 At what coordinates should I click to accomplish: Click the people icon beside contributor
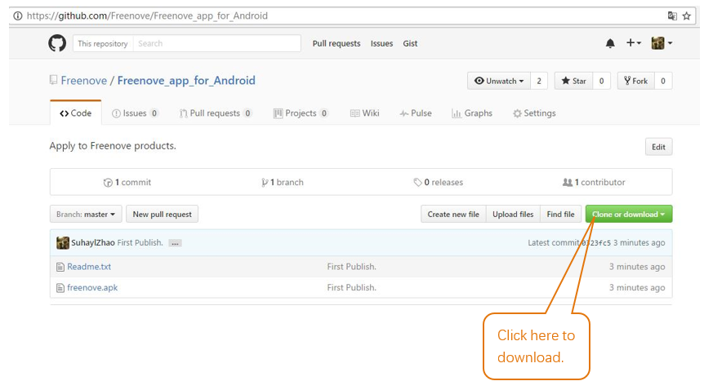pyautogui.click(x=568, y=182)
